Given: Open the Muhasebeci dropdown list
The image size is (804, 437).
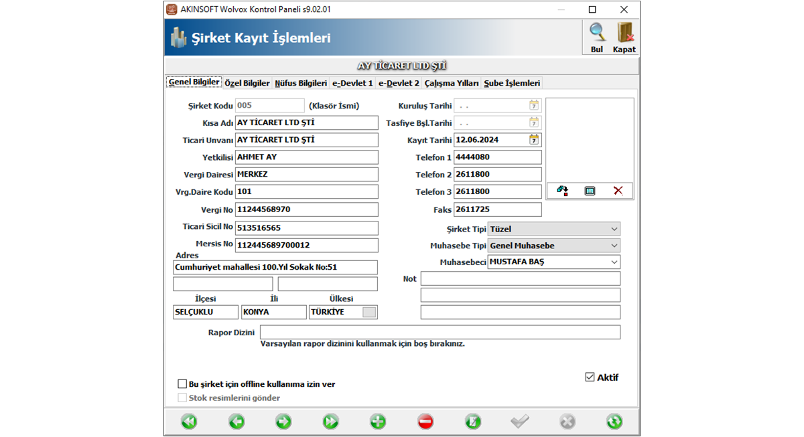Looking at the screenshot, I should [x=614, y=262].
